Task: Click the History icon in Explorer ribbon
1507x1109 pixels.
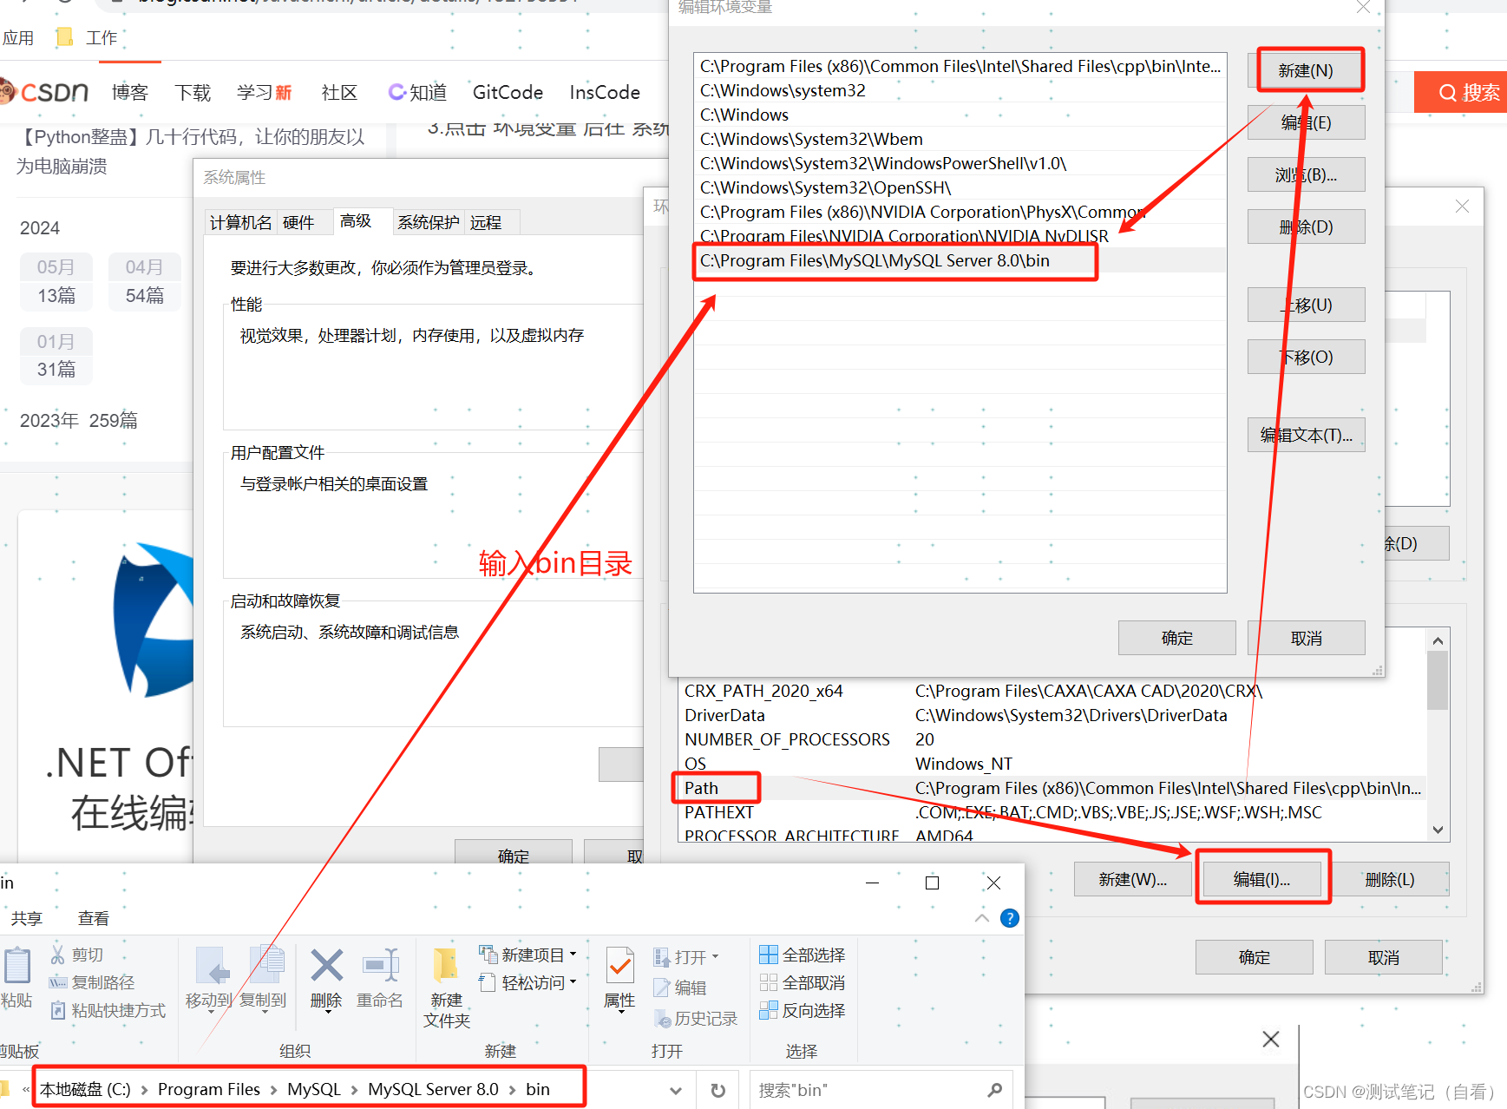Action: click(663, 1018)
